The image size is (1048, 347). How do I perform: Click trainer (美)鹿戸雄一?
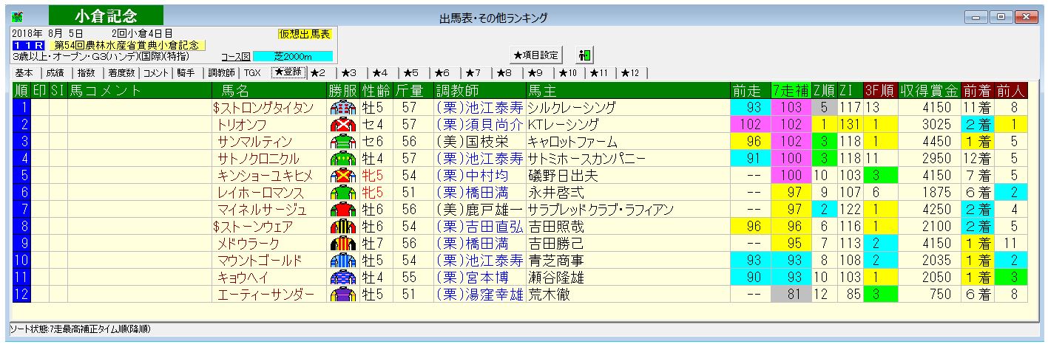pos(479,209)
